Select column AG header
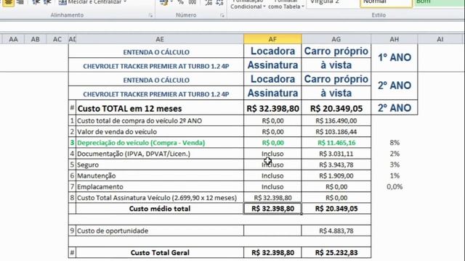The image size is (465, 261). pos(336,39)
